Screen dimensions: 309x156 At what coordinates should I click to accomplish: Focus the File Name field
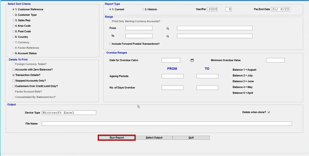click(167, 124)
